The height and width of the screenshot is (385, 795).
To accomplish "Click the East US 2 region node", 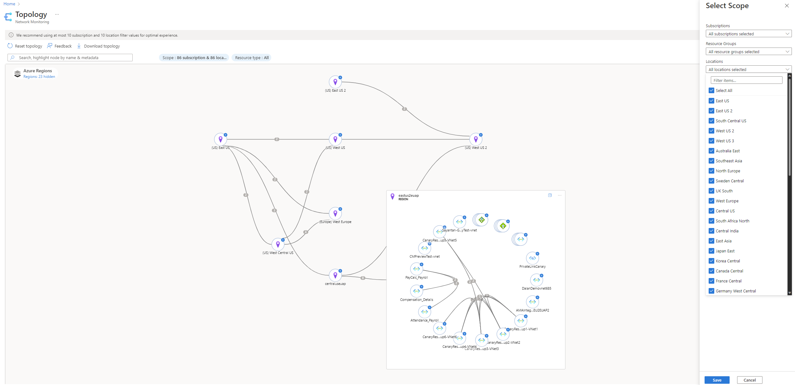I will (335, 82).
